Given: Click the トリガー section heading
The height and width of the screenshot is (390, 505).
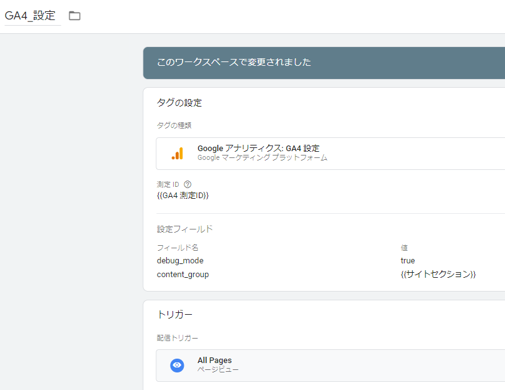Looking at the screenshot, I should point(175,314).
